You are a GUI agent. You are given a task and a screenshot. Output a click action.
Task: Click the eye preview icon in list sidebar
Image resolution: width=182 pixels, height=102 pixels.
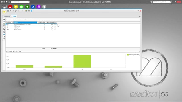click(4, 22)
